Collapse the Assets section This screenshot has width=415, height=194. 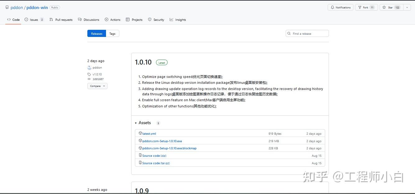(136, 123)
